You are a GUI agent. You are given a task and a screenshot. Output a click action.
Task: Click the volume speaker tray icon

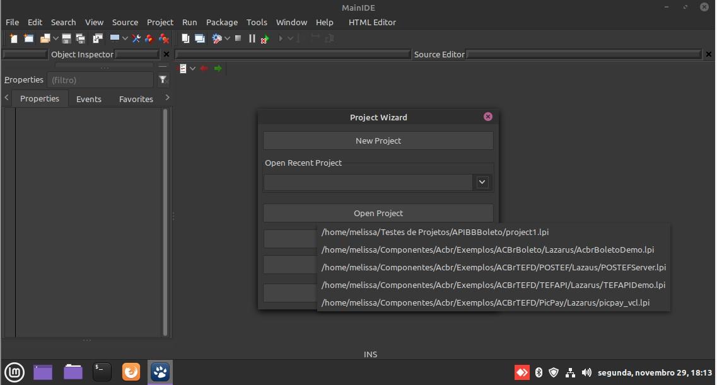586,372
